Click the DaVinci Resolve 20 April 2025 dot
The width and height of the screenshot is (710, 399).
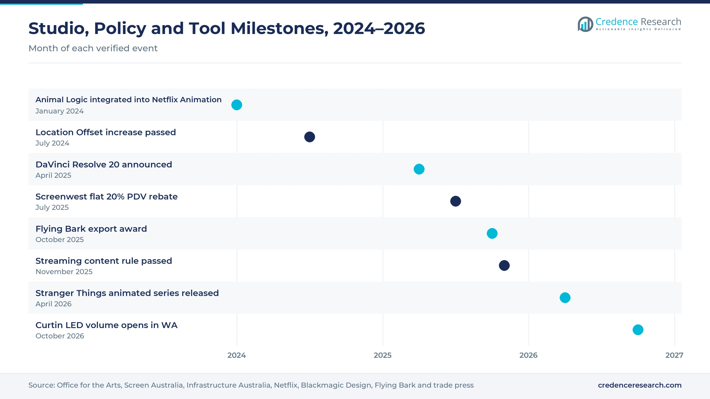click(419, 169)
